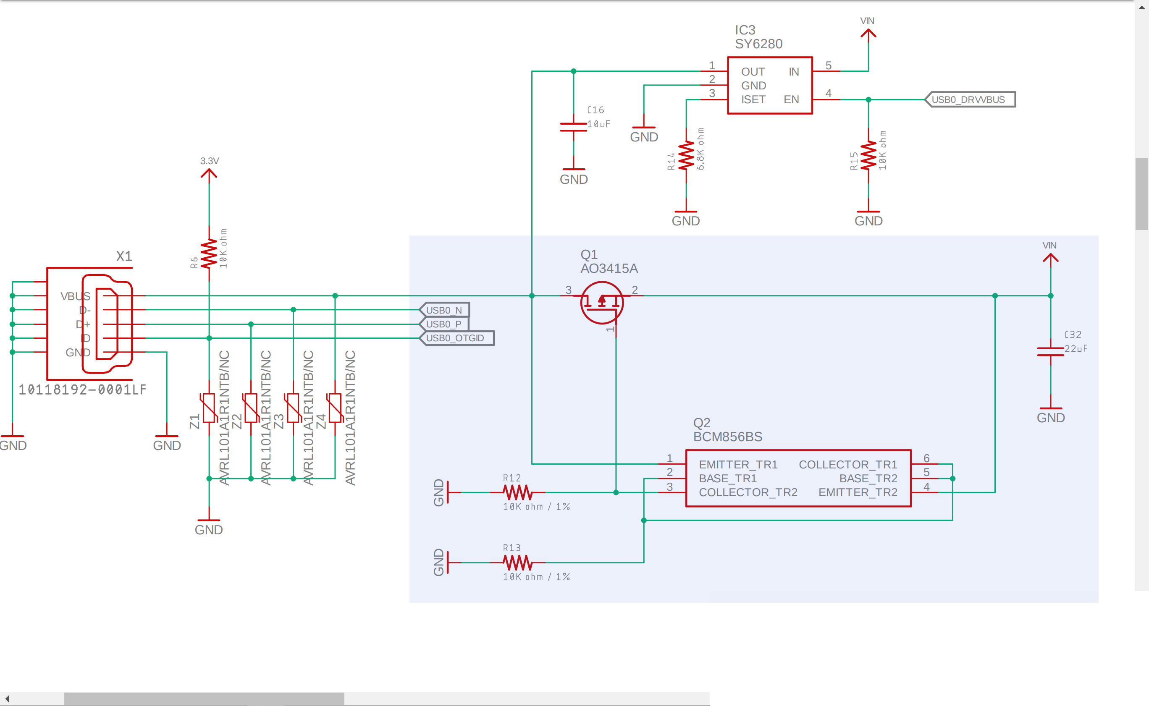
Task: Click the USB0_OTGID net label
Action: [457, 338]
